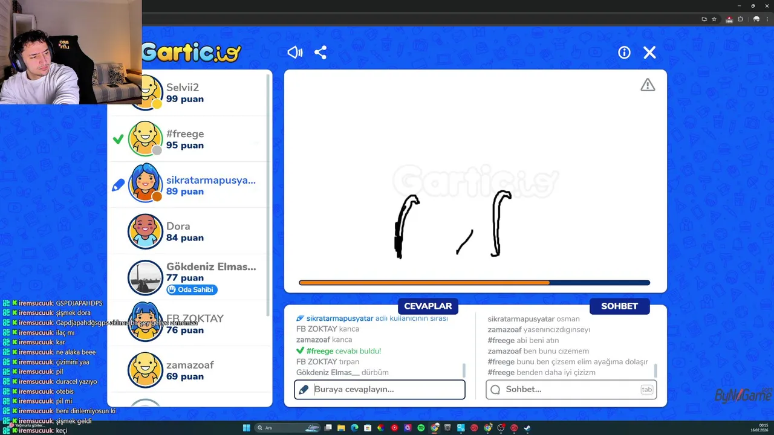Viewport: 774px width, 435px height.
Task: Open the Windows Start menu
Action: point(246,428)
